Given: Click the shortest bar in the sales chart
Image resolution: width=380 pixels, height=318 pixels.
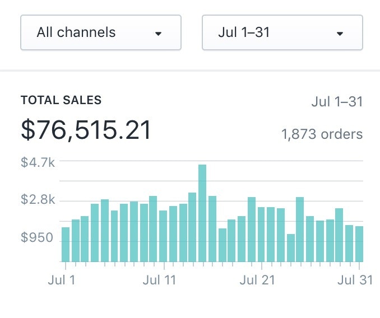Looking at the screenshot, I should point(290,248).
